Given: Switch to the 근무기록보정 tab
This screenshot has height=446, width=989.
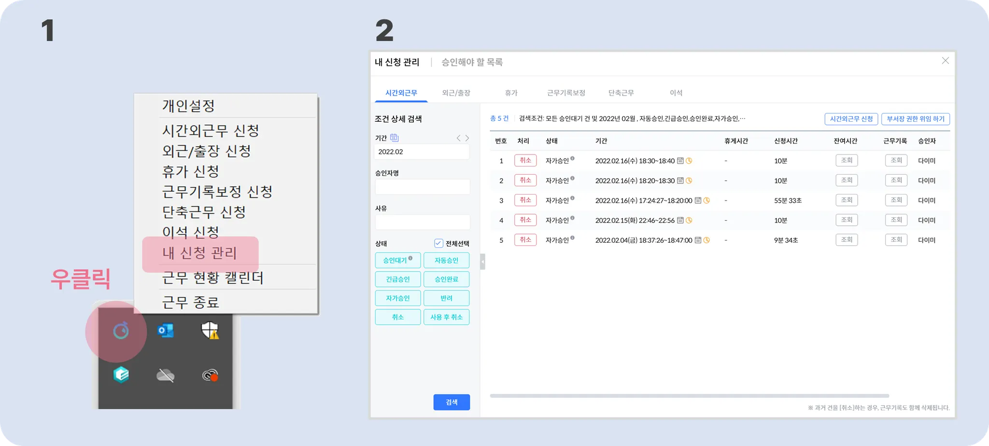Looking at the screenshot, I should [566, 93].
